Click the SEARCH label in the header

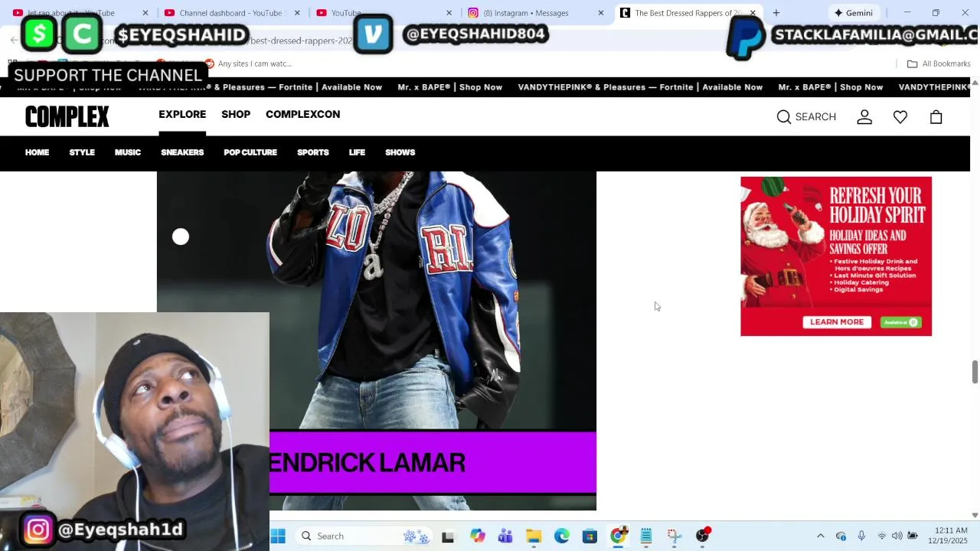point(815,117)
